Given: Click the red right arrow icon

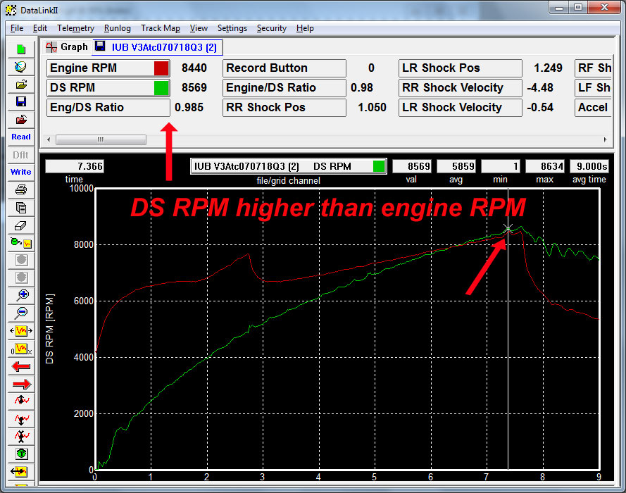Looking at the screenshot, I should 21,384.
